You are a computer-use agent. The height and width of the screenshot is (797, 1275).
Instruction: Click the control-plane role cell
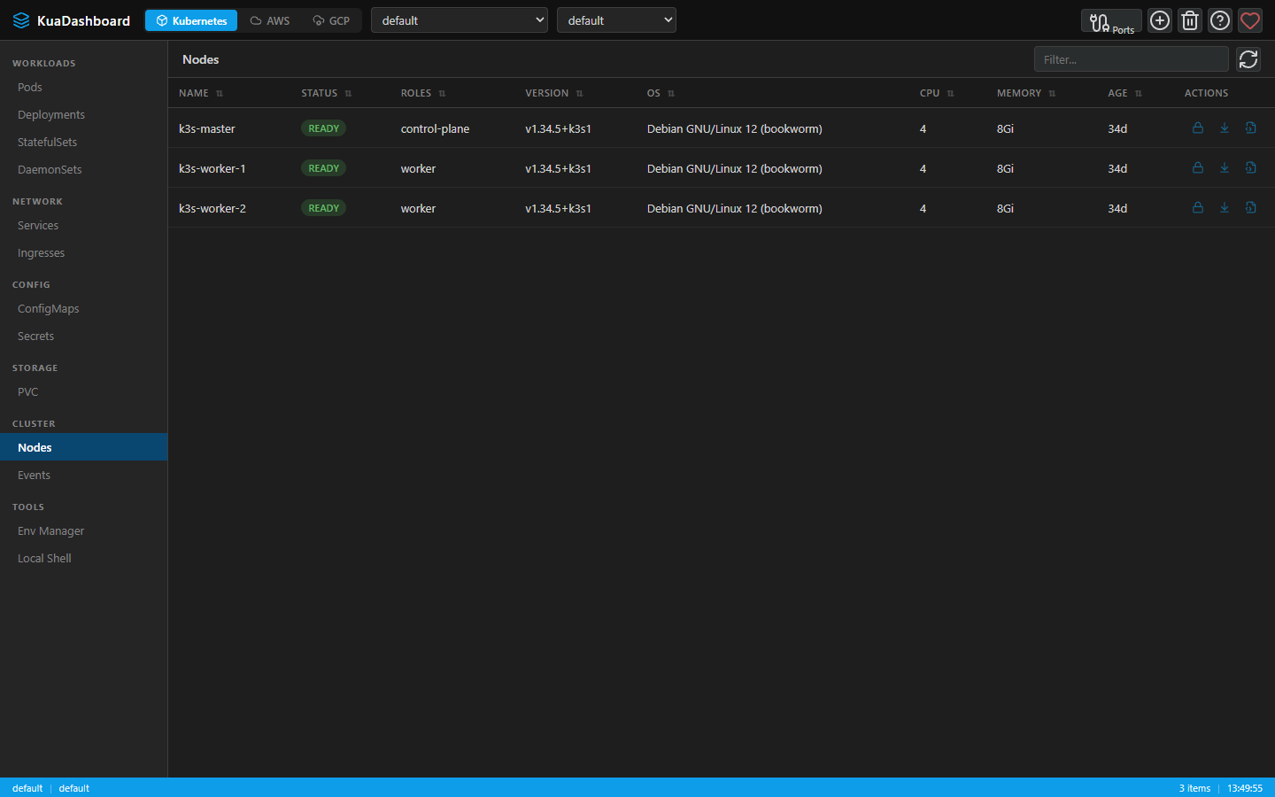click(435, 128)
